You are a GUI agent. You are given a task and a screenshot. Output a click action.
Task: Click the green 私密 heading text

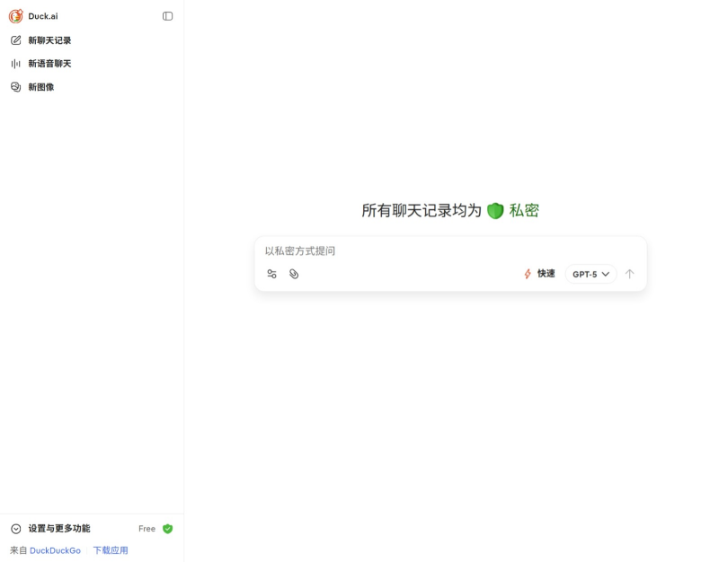524,211
